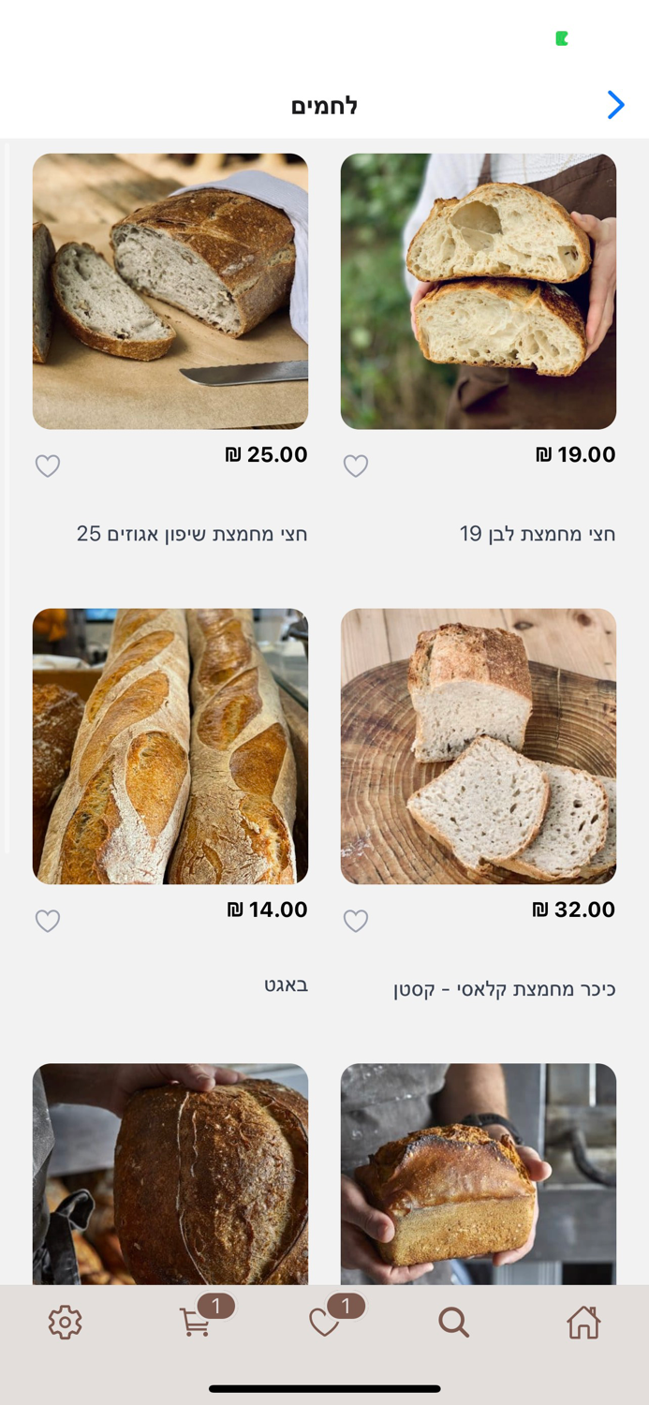The image size is (649, 1405).
Task: Start a search using the magnifier icon
Action: coord(454,1323)
